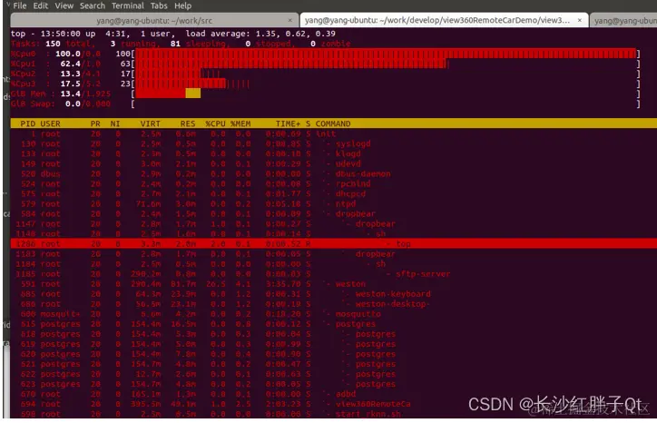The height and width of the screenshot is (423, 657).
Task: Click the Cpu0 usage bar
Action: [386, 54]
